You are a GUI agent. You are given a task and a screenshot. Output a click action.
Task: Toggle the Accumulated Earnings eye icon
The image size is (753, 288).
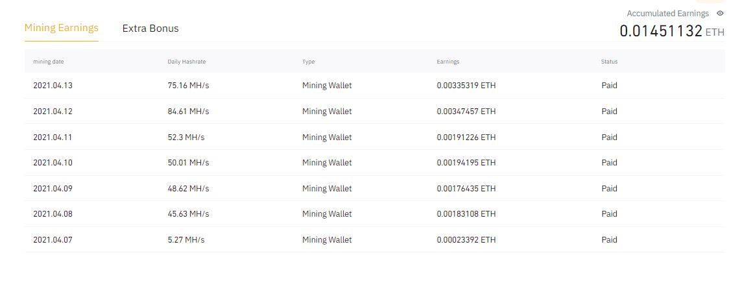[720, 14]
